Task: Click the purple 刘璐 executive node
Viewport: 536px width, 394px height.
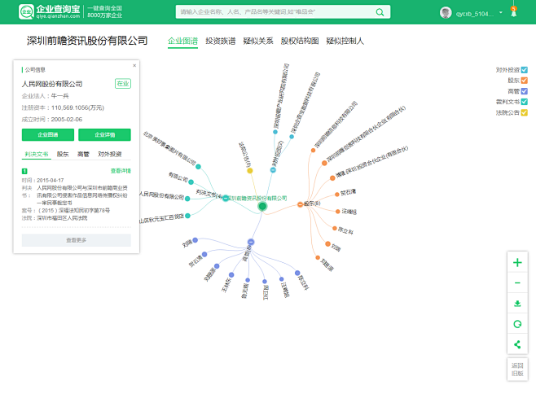Action: tap(196, 240)
